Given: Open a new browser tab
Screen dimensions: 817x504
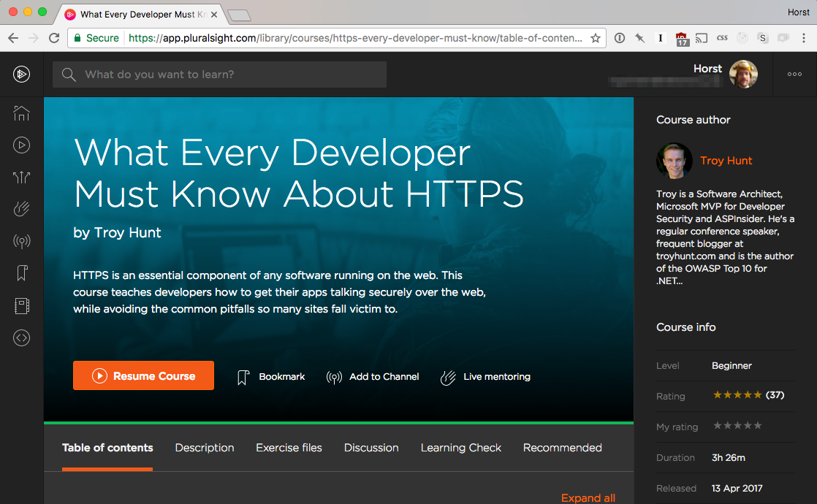Looking at the screenshot, I should pyautogui.click(x=239, y=15).
